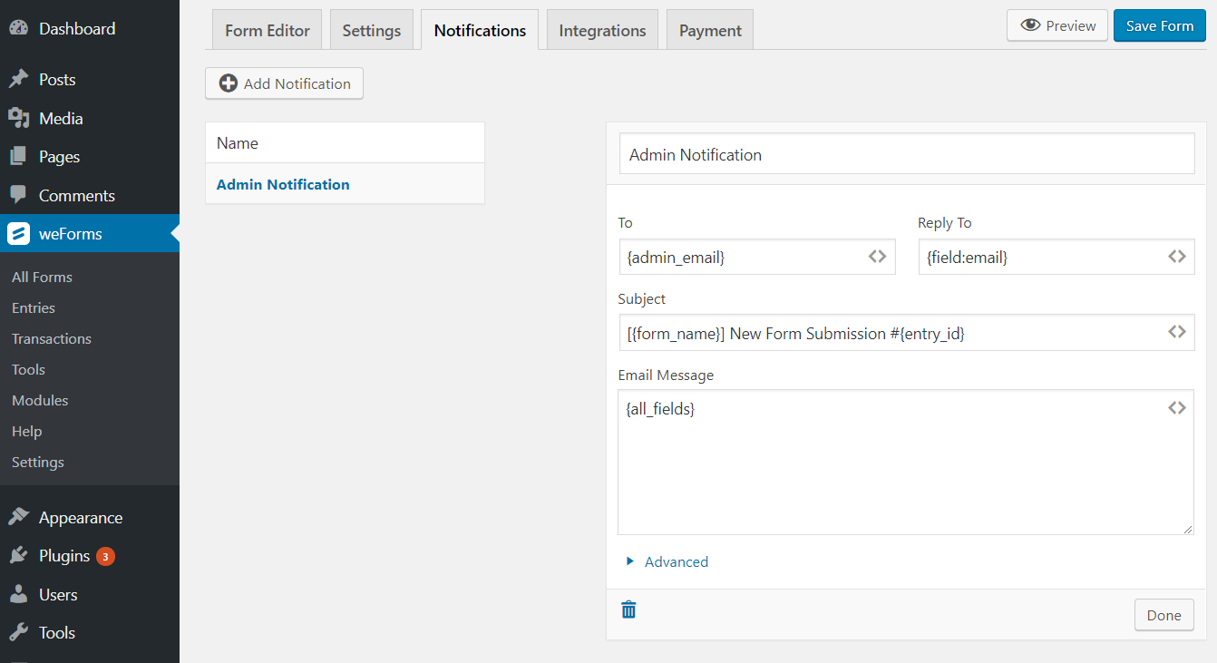Click the Users person icon
The image size is (1217, 663).
tap(18, 594)
